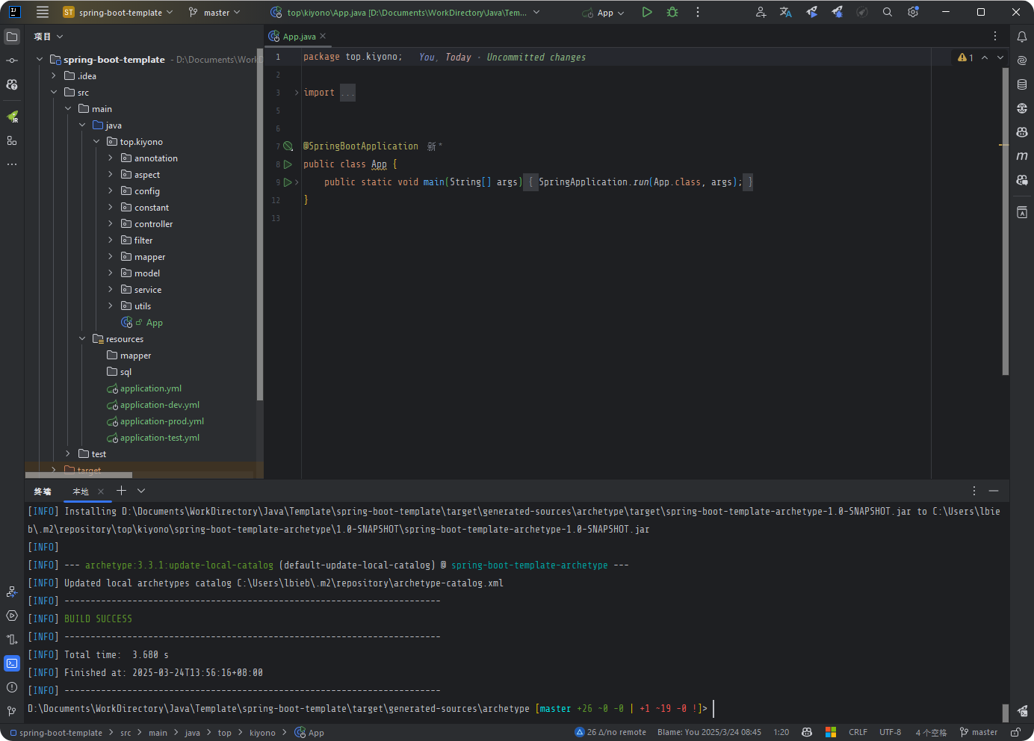
Task: Open the Project tool window icon
Action: 12,37
